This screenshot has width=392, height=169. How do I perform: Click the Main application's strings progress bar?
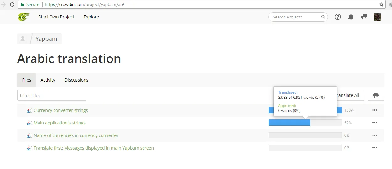tap(305, 123)
